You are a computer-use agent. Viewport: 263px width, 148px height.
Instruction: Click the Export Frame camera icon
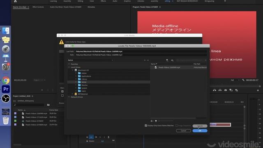click(226, 90)
